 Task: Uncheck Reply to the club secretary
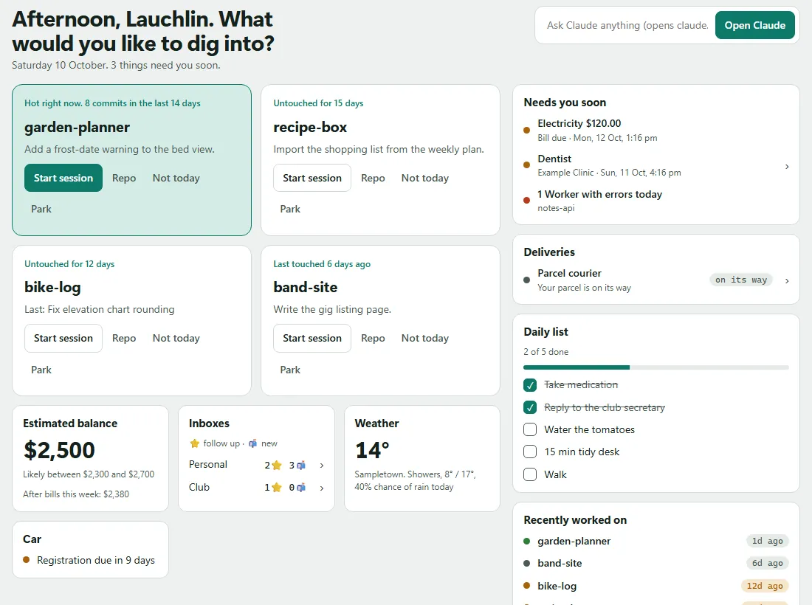[x=530, y=408]
